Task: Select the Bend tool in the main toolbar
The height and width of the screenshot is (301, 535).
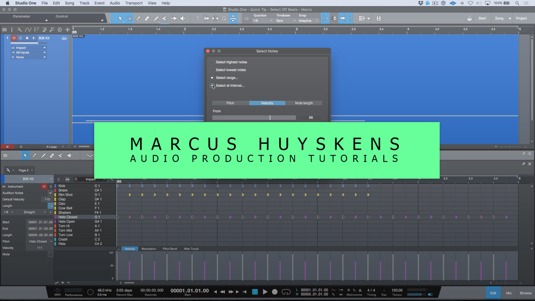Action: [x=173, y=18]
